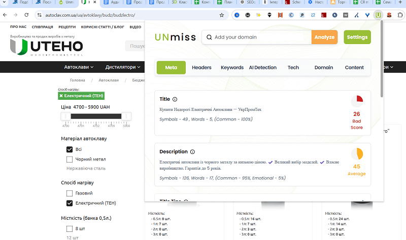Click the Автоклави breadcrumb link

[109, 81]
